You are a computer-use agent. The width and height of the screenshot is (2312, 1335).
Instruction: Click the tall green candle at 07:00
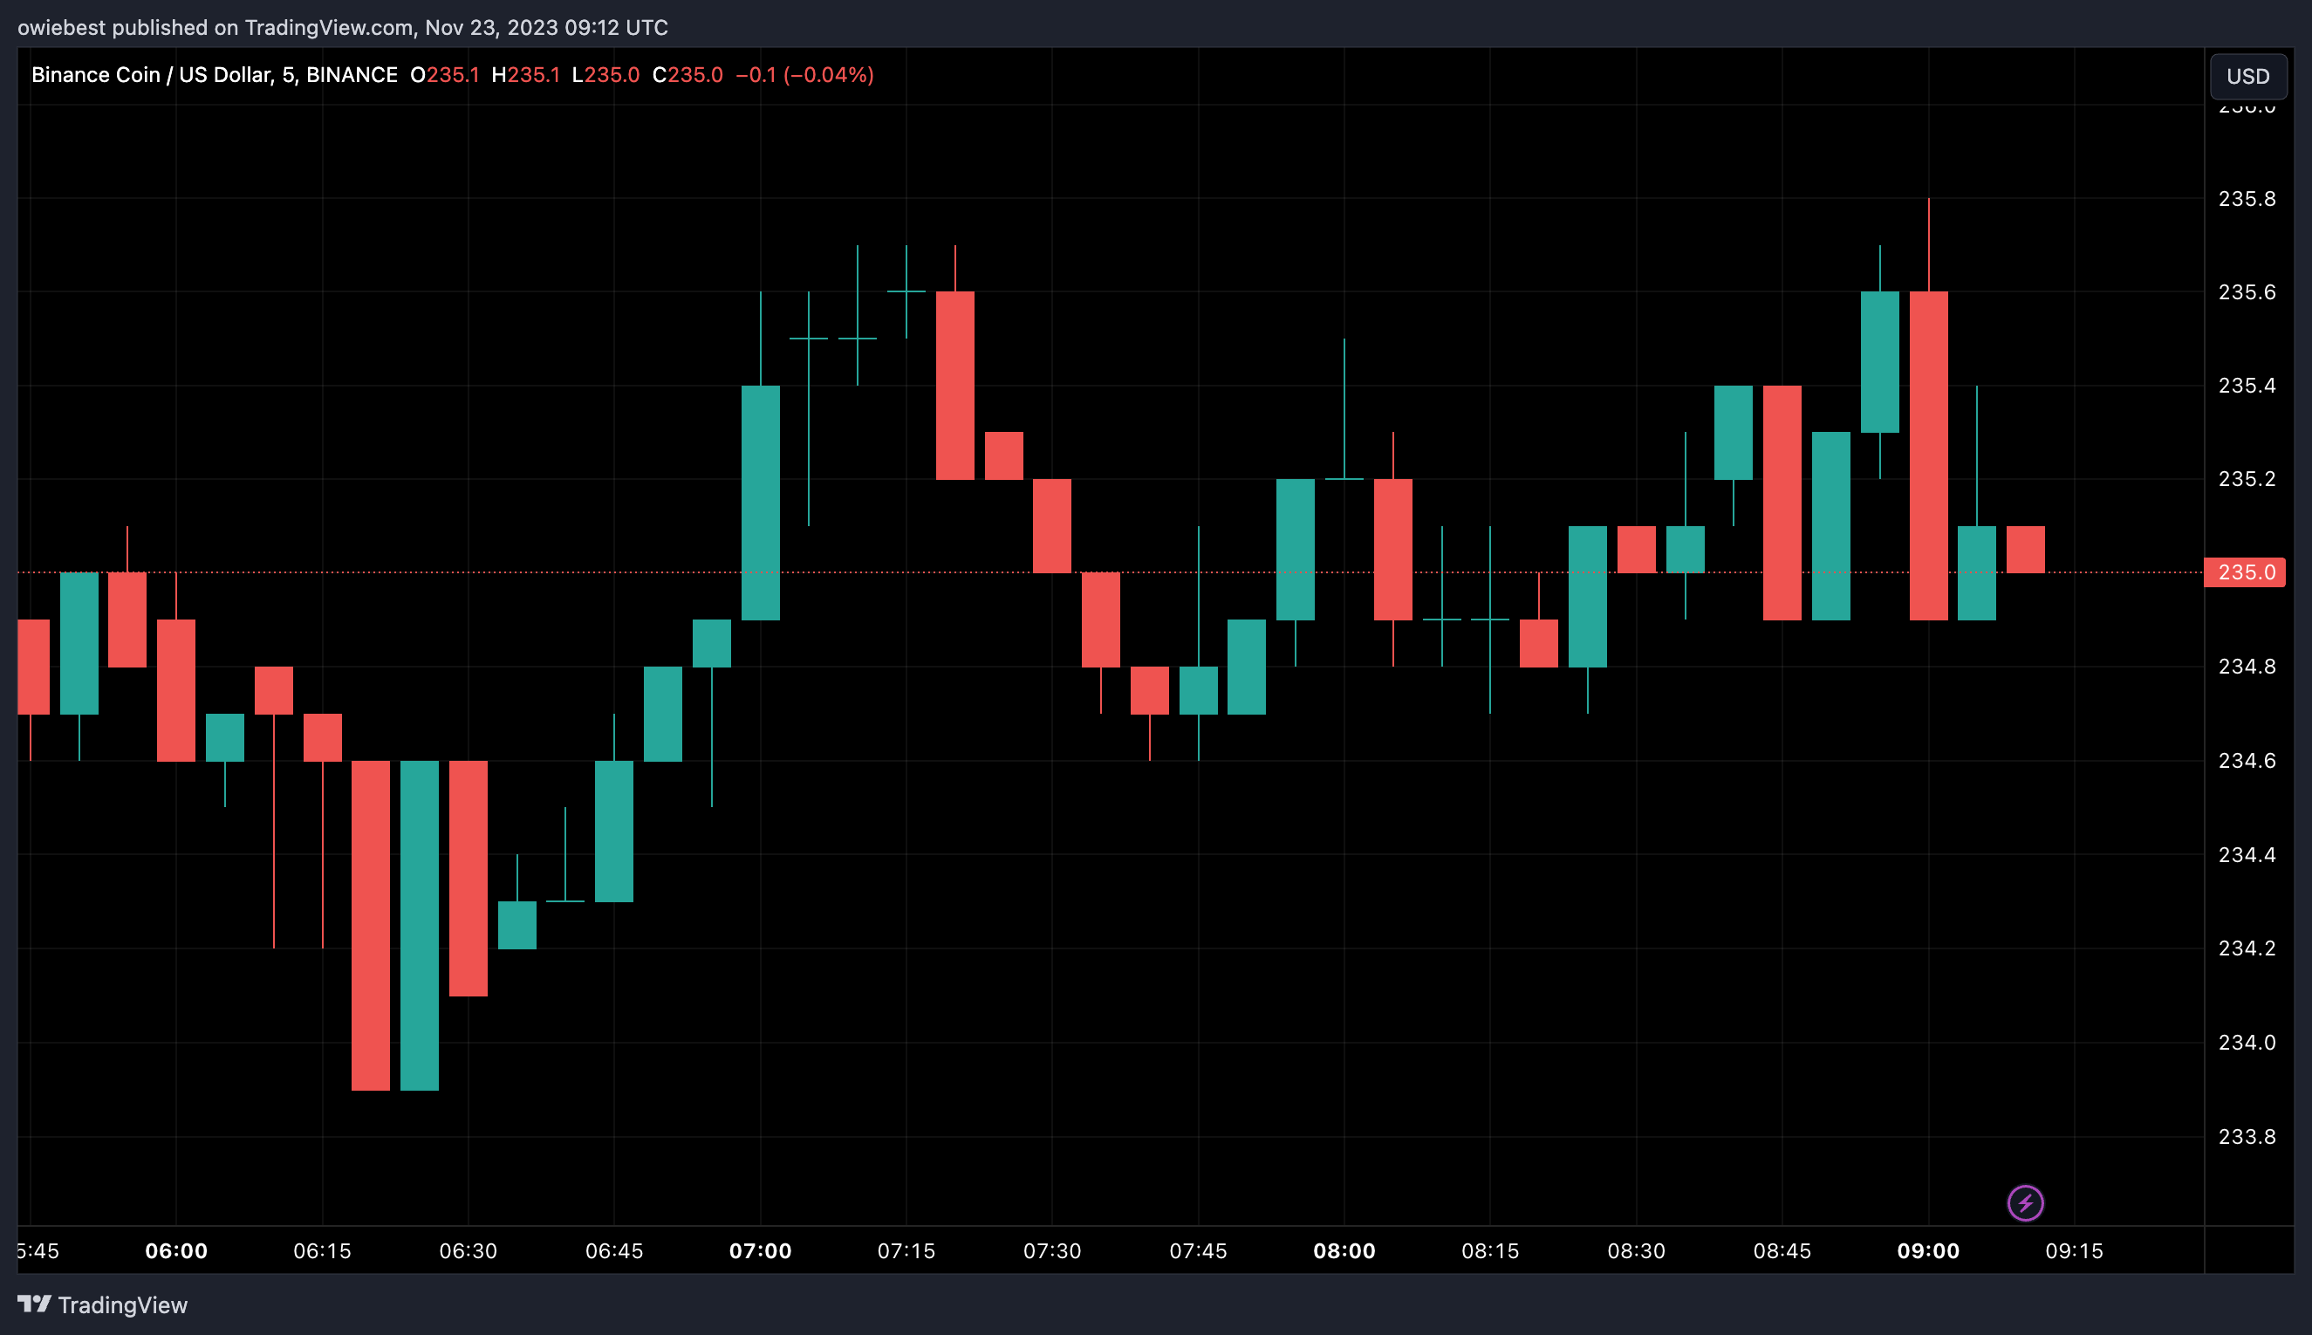[760, 503]
